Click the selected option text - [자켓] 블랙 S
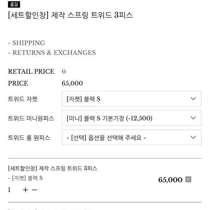Image resolution: width=210 pixels, height=210 pixels. coord(25,178)
